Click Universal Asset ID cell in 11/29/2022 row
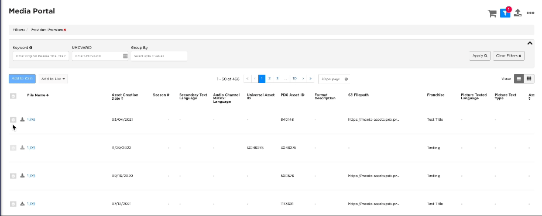Viewport: 542px width, 216px height. [255, 148]
